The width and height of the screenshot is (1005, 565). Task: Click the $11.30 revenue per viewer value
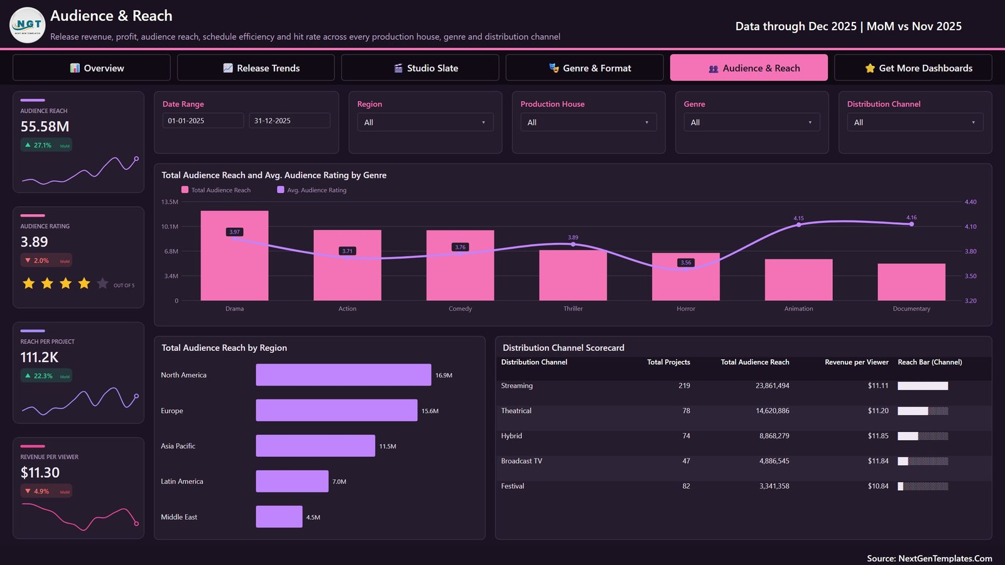point(40,473)
